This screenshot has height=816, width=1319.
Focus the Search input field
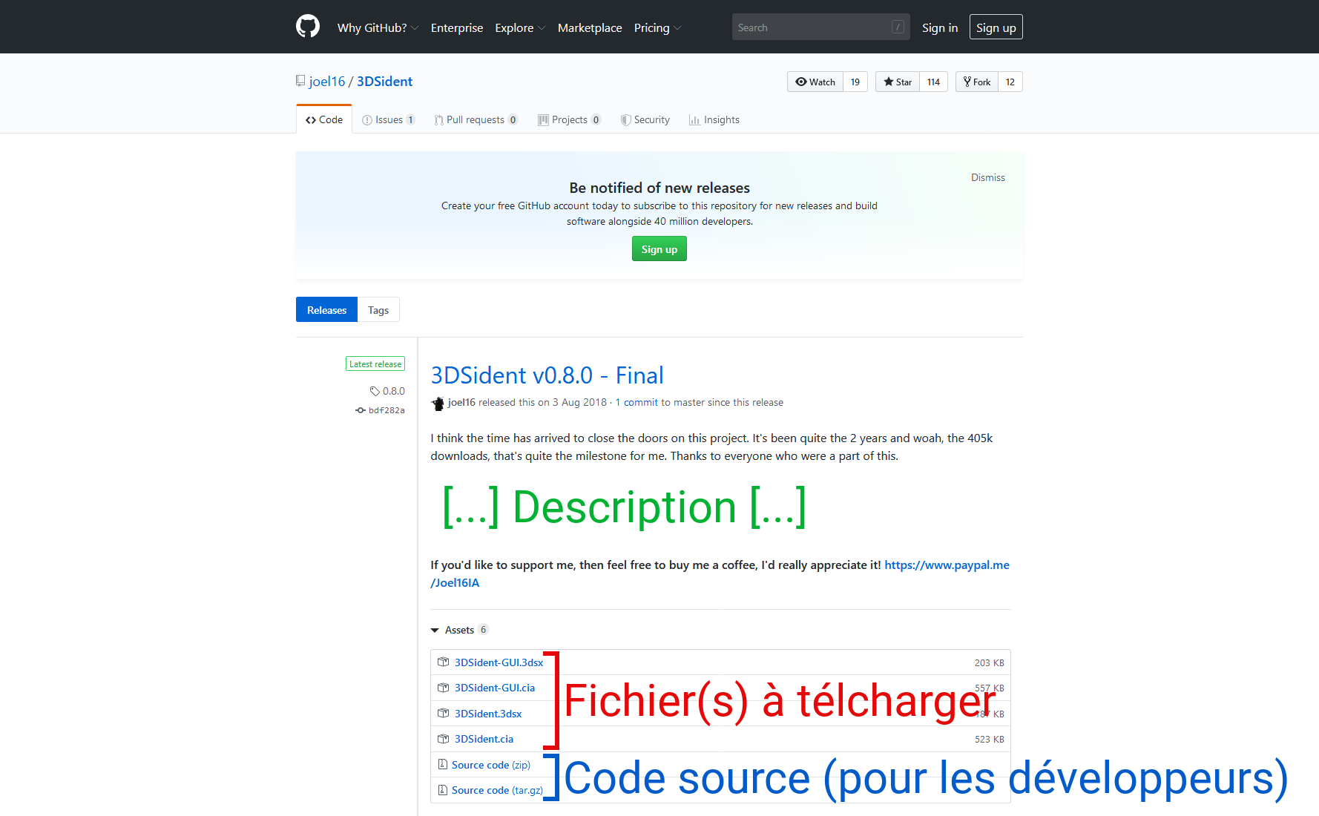pyautogui.click(x=820, y=27)
